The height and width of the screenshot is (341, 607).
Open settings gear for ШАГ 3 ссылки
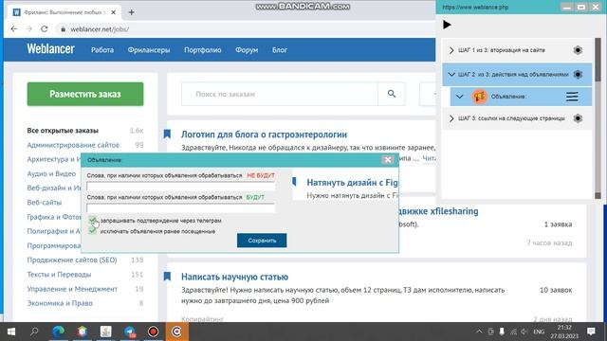pyautogui.click(x=578, y=118)
